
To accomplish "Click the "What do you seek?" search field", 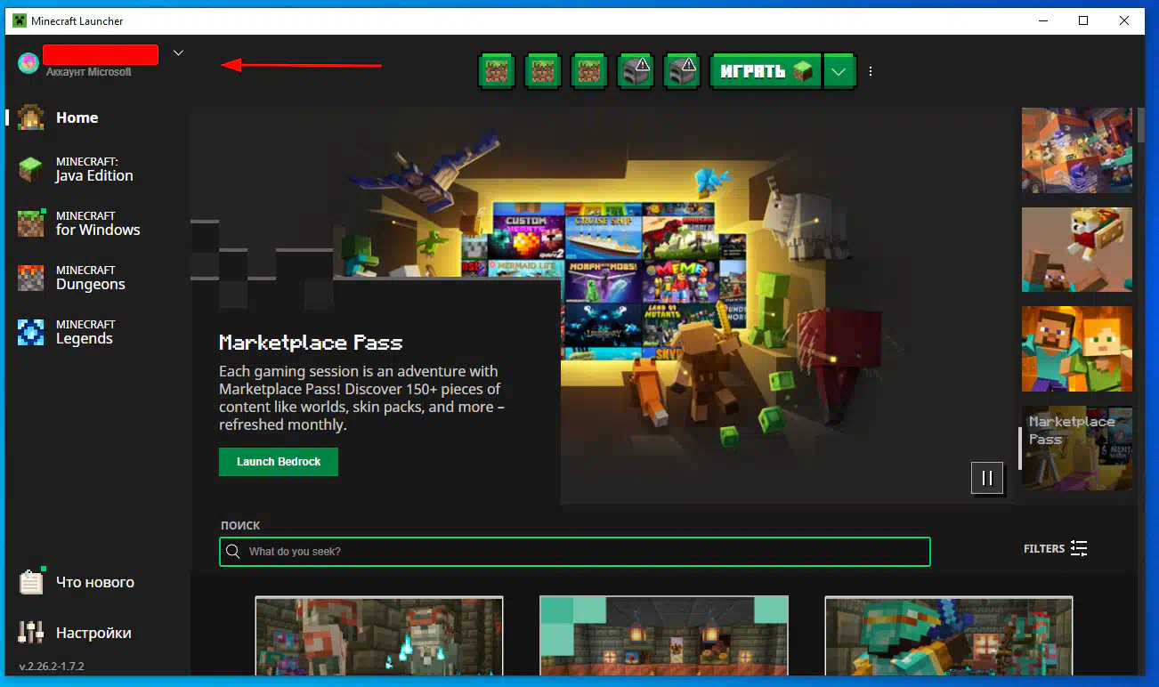I will pos(575,552).
